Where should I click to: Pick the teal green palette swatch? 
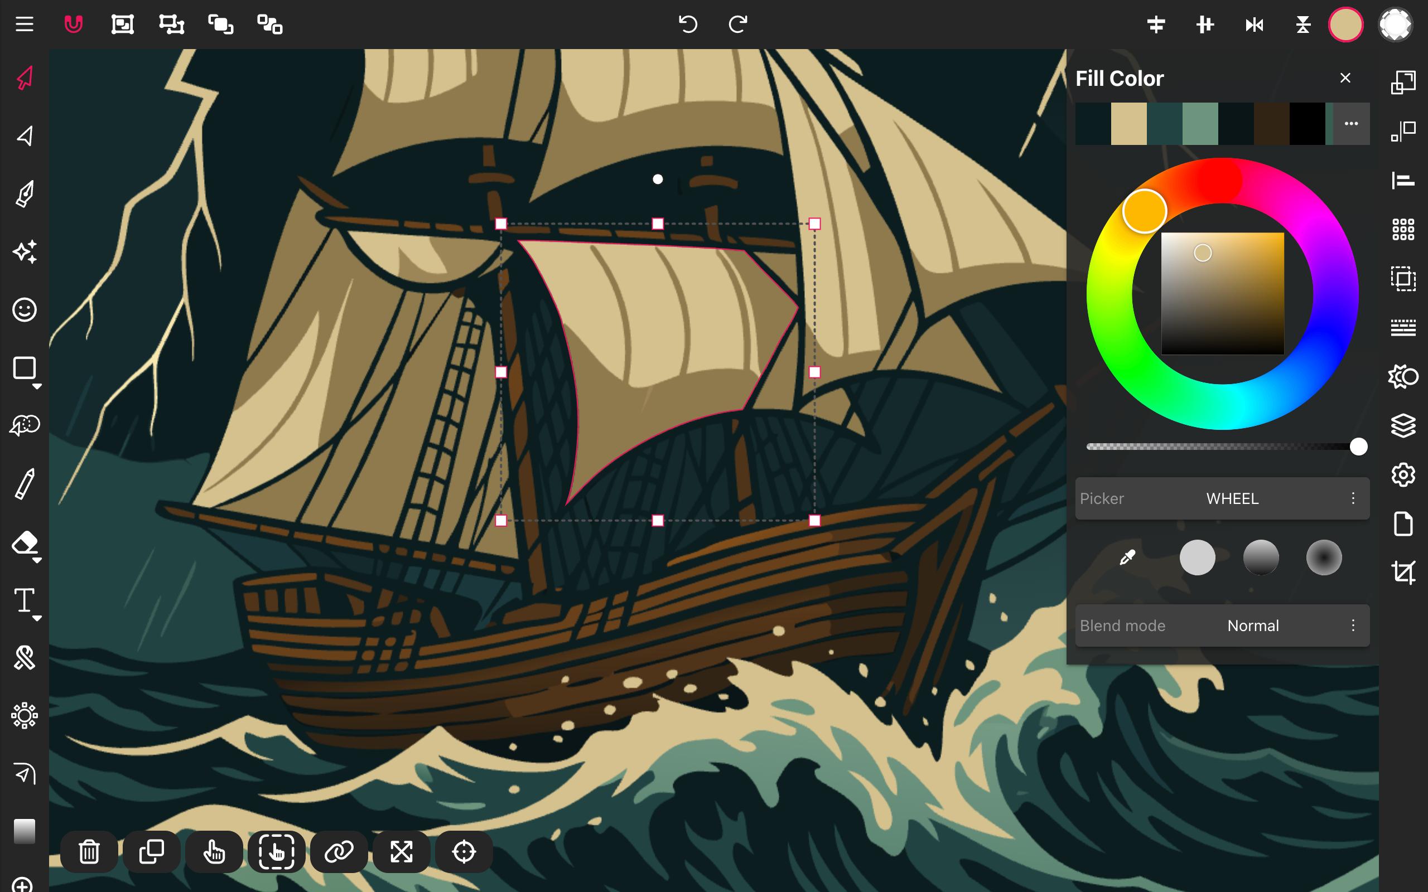point(1200,123)
